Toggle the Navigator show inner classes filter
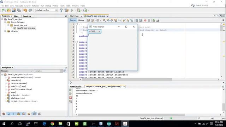 [24, 114]
